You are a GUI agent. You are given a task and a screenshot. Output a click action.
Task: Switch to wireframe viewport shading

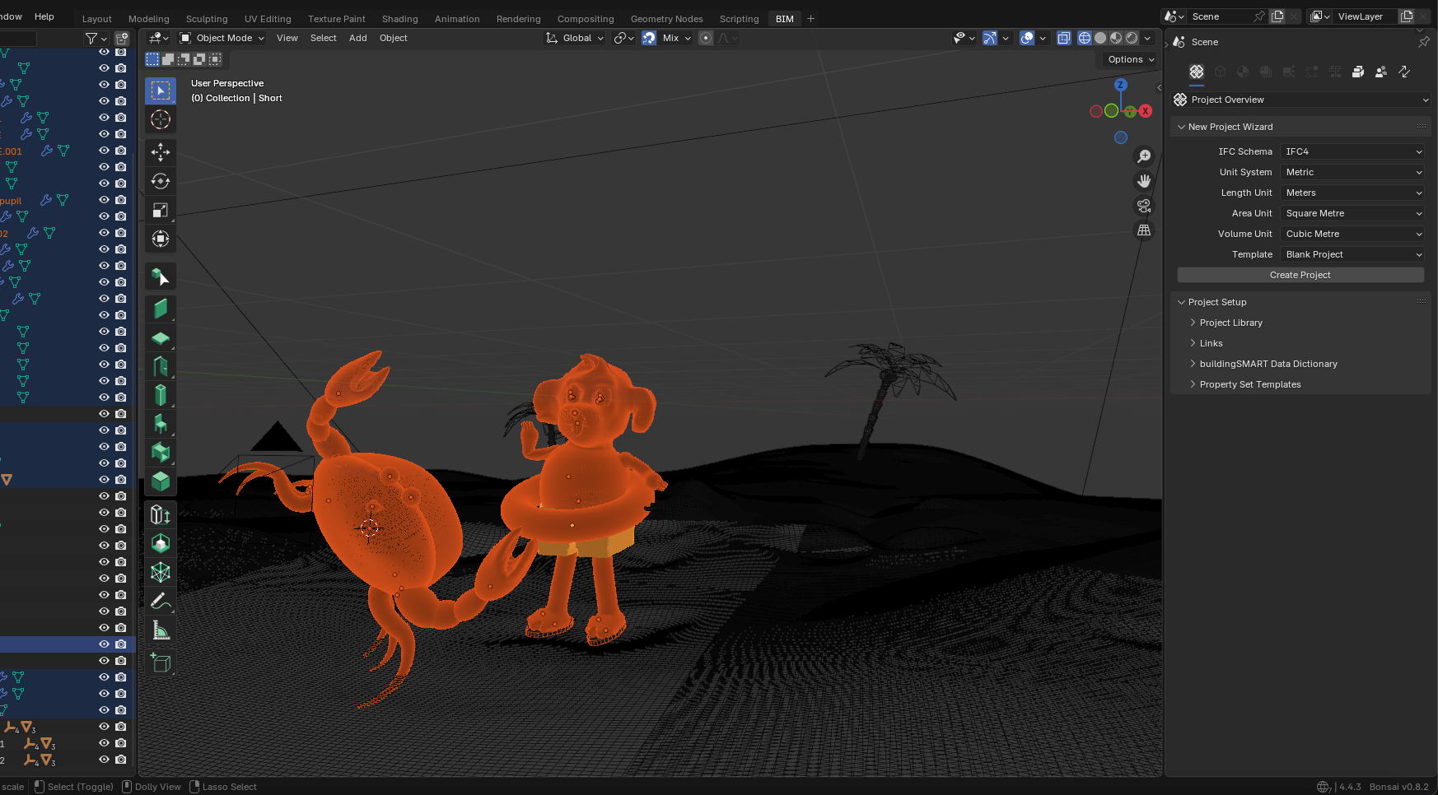pos(1085,38)
